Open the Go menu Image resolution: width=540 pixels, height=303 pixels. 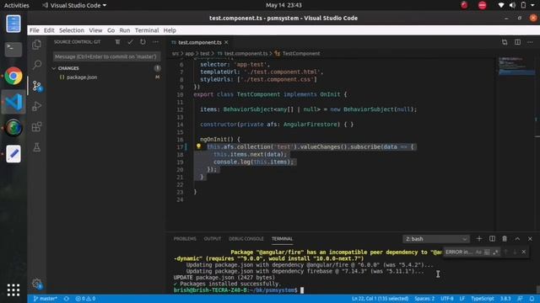coord(111,30)
